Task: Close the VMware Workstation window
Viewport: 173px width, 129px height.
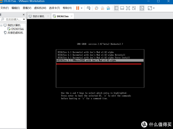Action: pos(168,1)
